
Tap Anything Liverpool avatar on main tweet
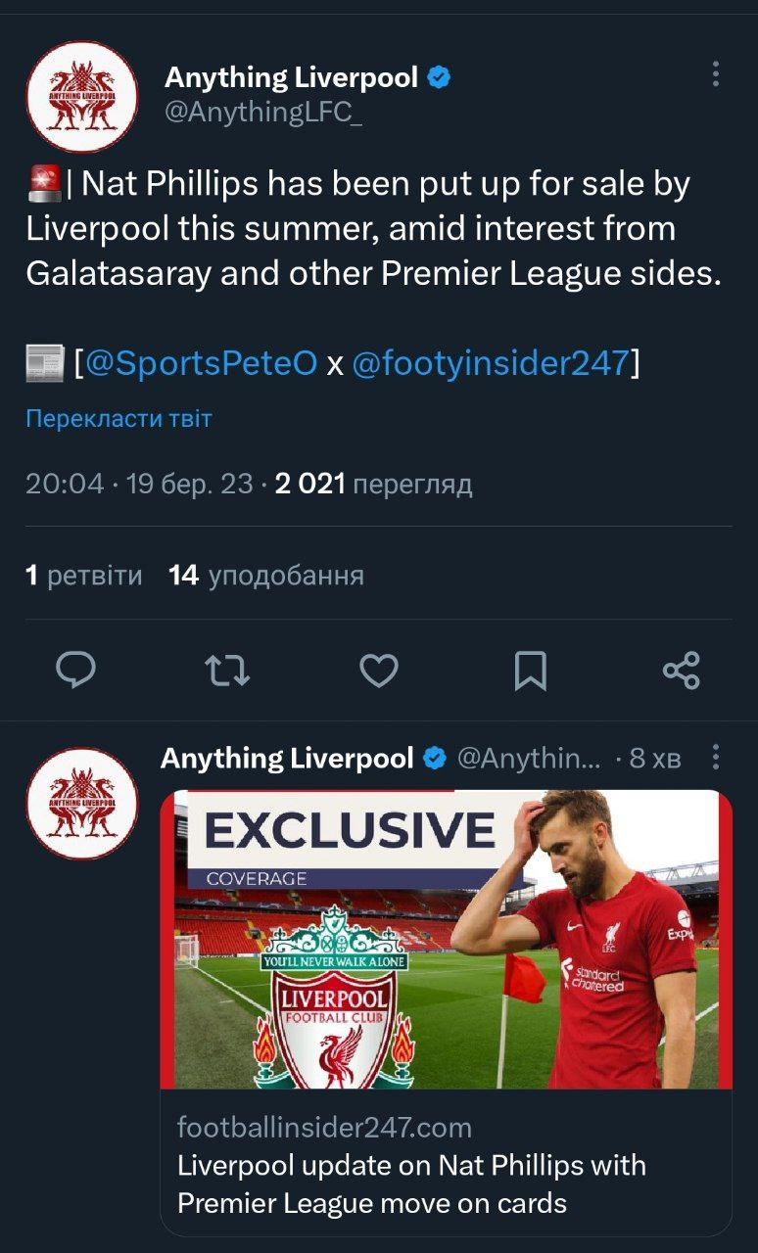pos(82,97)
